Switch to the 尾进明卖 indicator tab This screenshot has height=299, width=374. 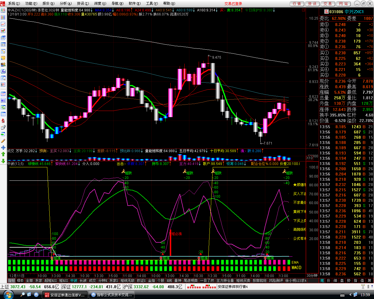click(191, 281)
